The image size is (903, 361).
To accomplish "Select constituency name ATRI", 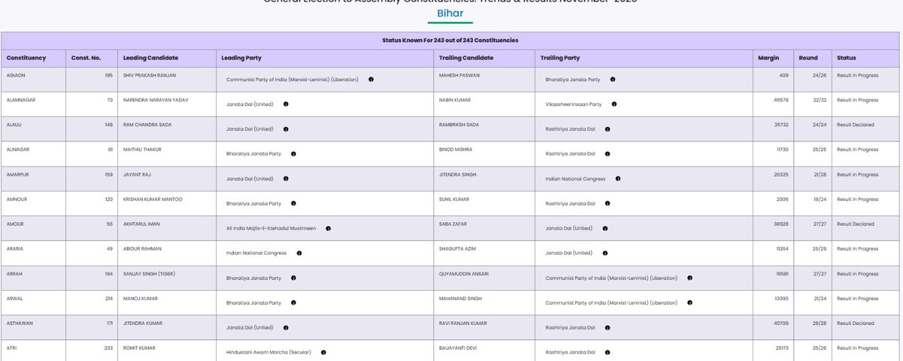I will 13,348.
